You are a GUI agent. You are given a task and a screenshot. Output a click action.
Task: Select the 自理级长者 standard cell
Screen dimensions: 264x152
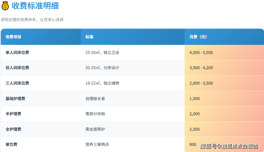[95, 98]
